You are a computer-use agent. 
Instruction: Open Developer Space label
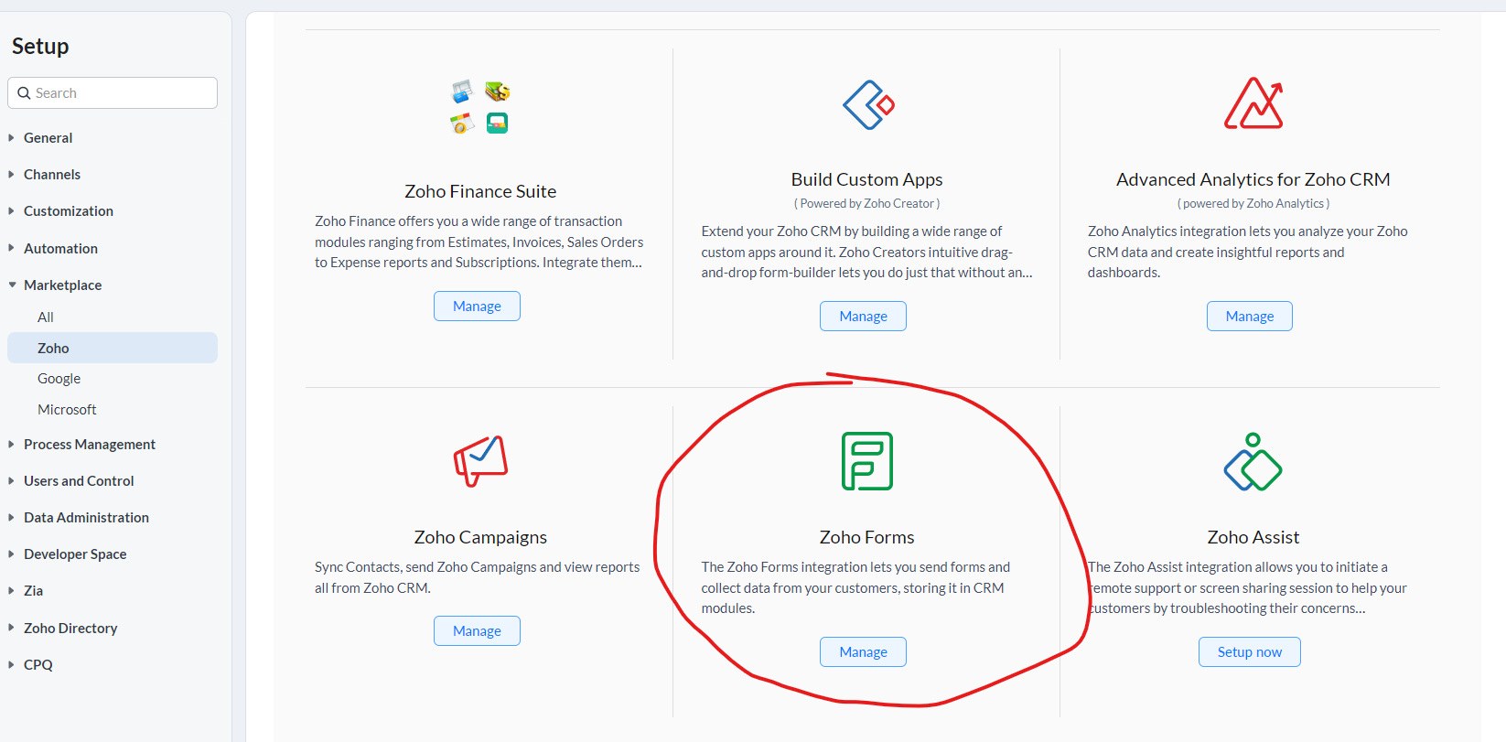tap(75, 554)
